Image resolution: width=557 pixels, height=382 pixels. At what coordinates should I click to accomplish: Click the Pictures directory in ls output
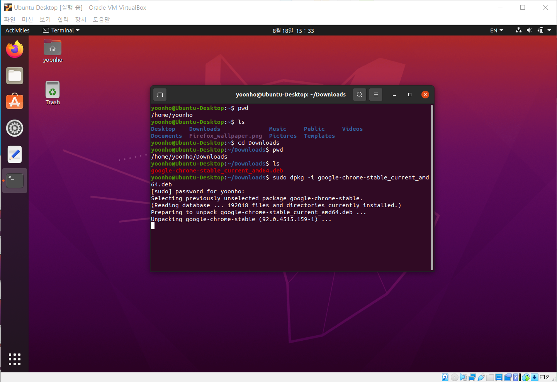coord(283,136)
